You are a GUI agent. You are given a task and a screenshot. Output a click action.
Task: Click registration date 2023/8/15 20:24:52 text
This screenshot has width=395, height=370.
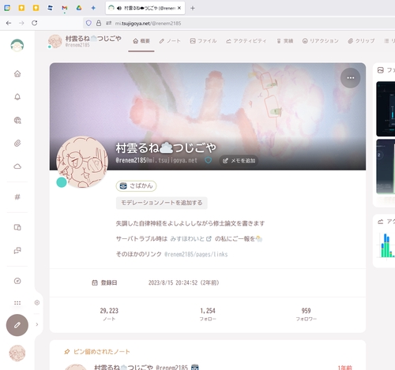pyautogui.click(x=183, y=282)
